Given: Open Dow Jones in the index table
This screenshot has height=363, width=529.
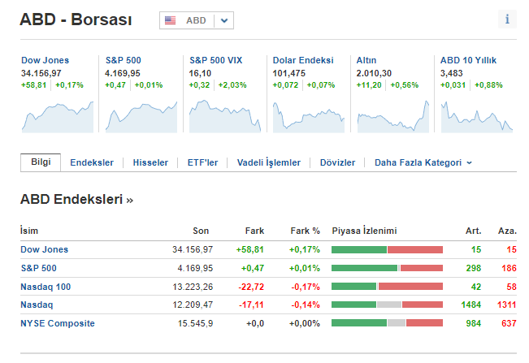Looking at the screenshot, I should coord(44,249).
